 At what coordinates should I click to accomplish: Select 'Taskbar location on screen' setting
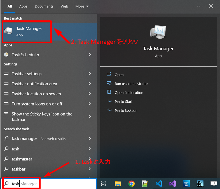pos(36,94)
